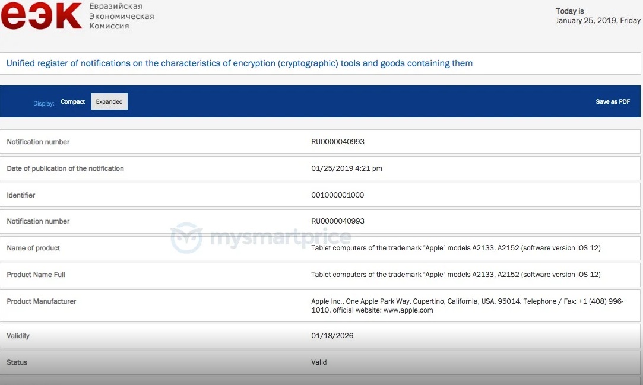Click the Display: label in blue bar

44,103
